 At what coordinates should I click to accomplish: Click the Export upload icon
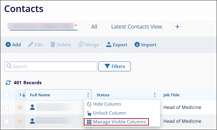[x=109, y=45]
